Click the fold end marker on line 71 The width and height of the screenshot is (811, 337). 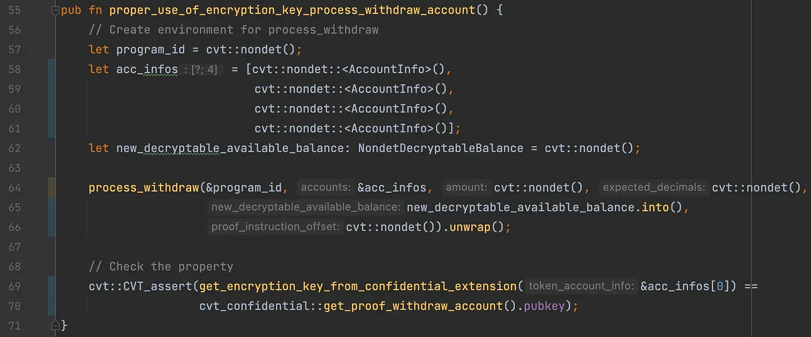pos(56,325)
